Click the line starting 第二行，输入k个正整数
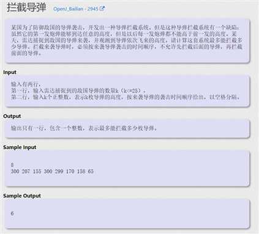Screen dimensions: 259x234 pyautogui.click(x=126, y=97)
